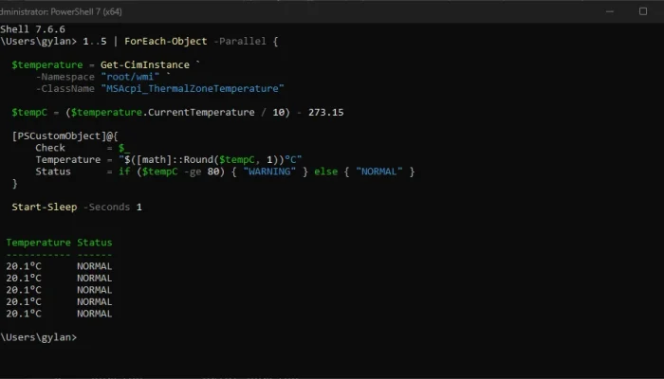
Task: Click the last NORMAL output value
Action: tap(95, 314)
